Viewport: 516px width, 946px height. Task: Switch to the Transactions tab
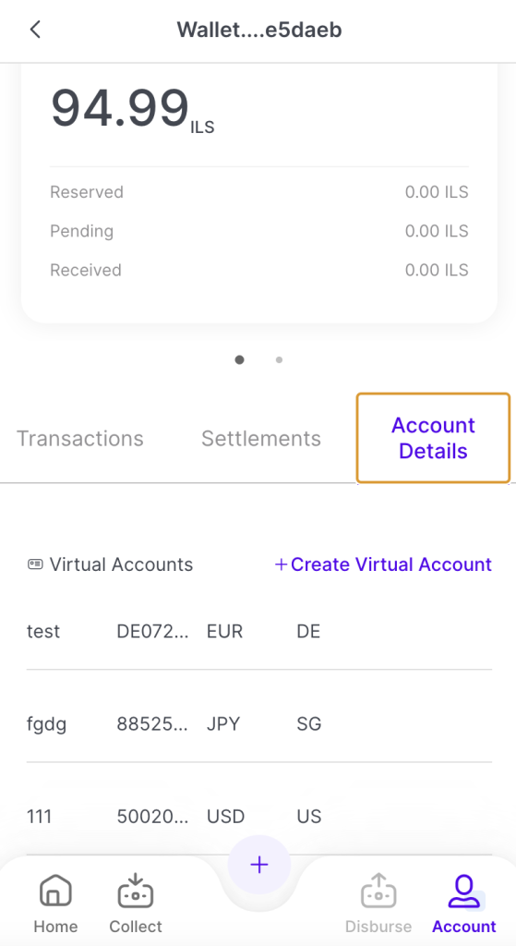79,438
